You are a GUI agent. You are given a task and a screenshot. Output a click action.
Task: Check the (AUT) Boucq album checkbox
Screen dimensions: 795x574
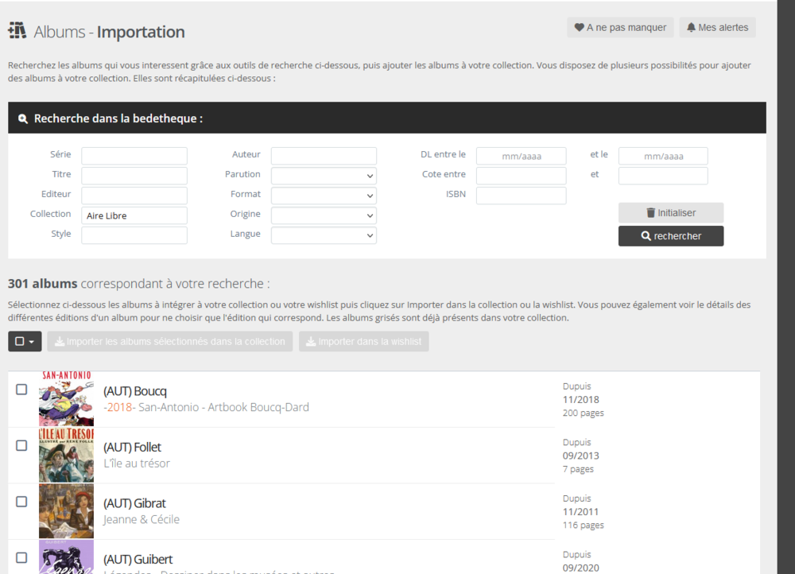pyautogui.click(x=21, y=390)
